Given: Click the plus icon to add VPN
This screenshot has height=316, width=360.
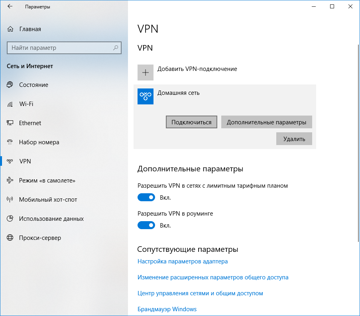Looking at the screenshot, I should coord(146,73).
